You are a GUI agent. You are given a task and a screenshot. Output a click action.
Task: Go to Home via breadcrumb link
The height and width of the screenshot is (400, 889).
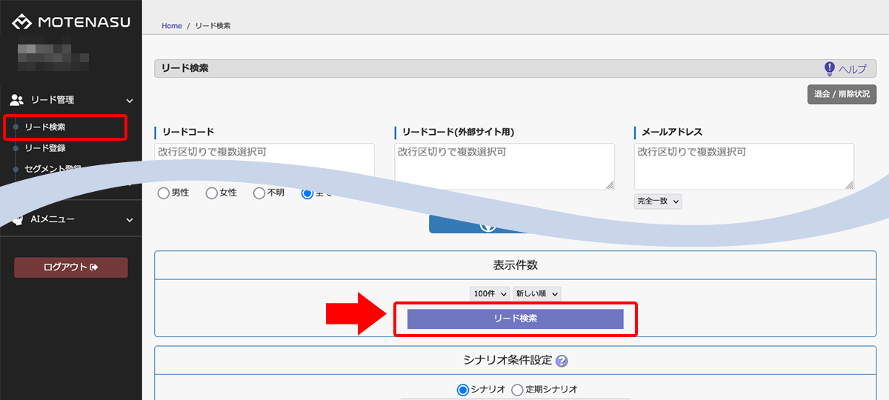pos(171,26)
